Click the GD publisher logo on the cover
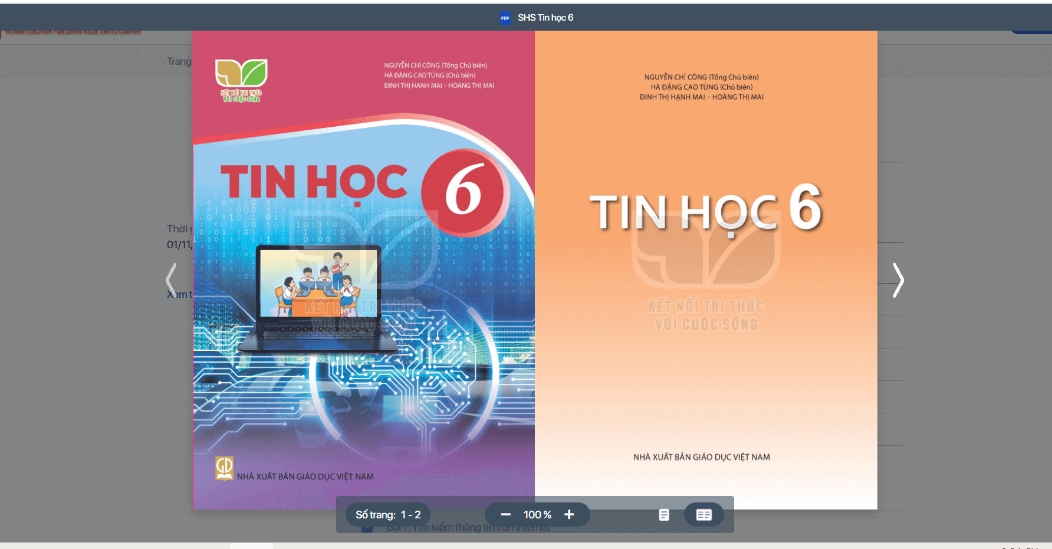 point(225,468)
